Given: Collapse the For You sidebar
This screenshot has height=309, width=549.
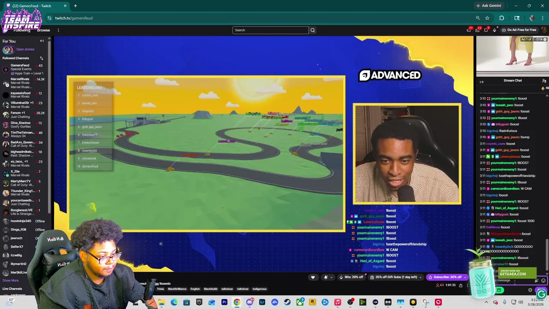Looking at the screenshot, I should coord(42,41).
